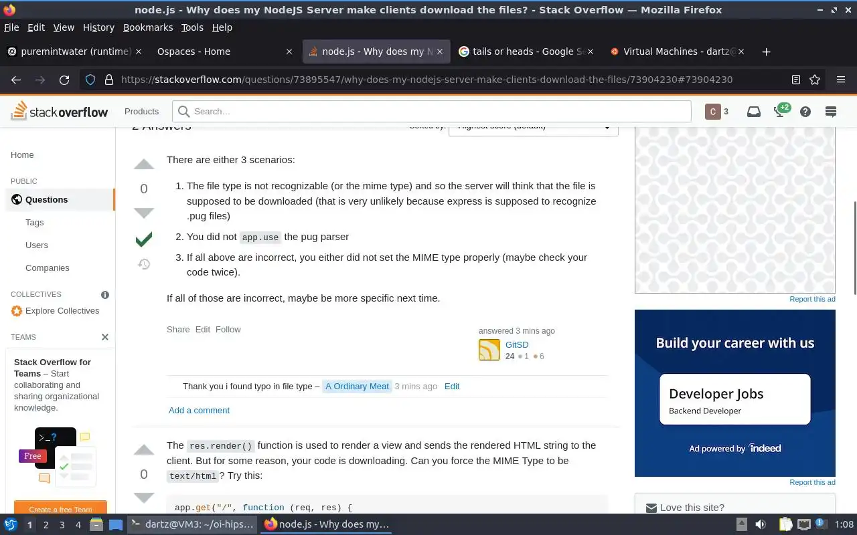
Task: Open the Stack Overflow help icon
Action: tap(805, 112)
